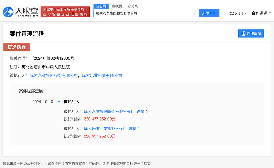The width and height of the screenshot is (274, 168).
Task: Open 庞大乐业租赁有限公司 link in case progress
Action: click(x=104, y=129)
